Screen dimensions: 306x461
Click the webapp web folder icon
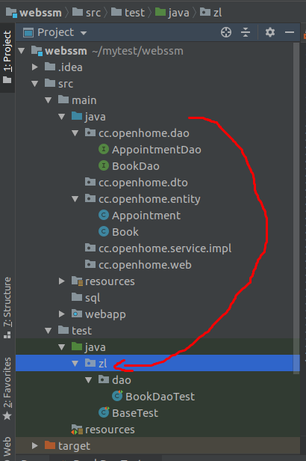(77, 314)
